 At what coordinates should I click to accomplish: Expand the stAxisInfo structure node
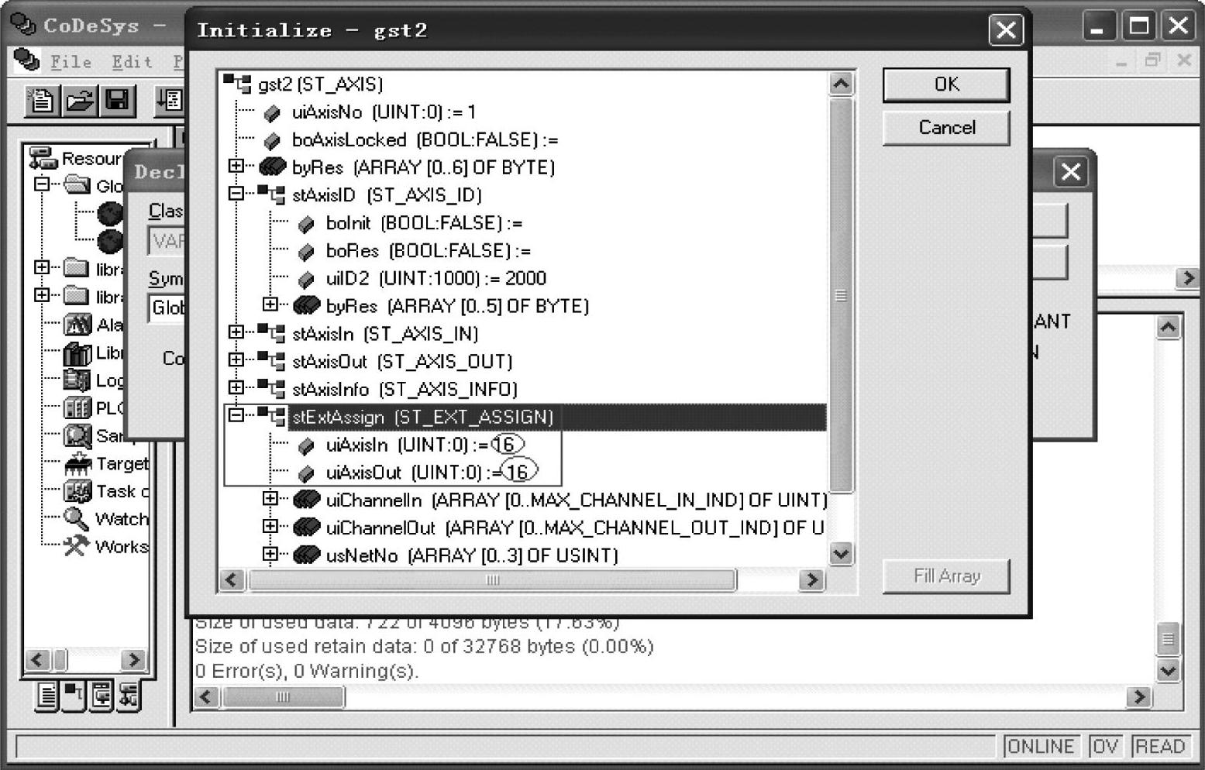[x=236, y=387]
